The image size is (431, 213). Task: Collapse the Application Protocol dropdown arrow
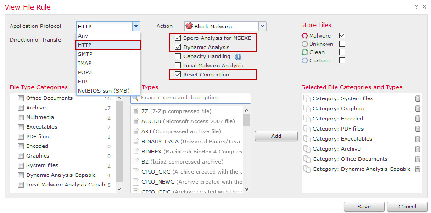click(x=136, y=27)
